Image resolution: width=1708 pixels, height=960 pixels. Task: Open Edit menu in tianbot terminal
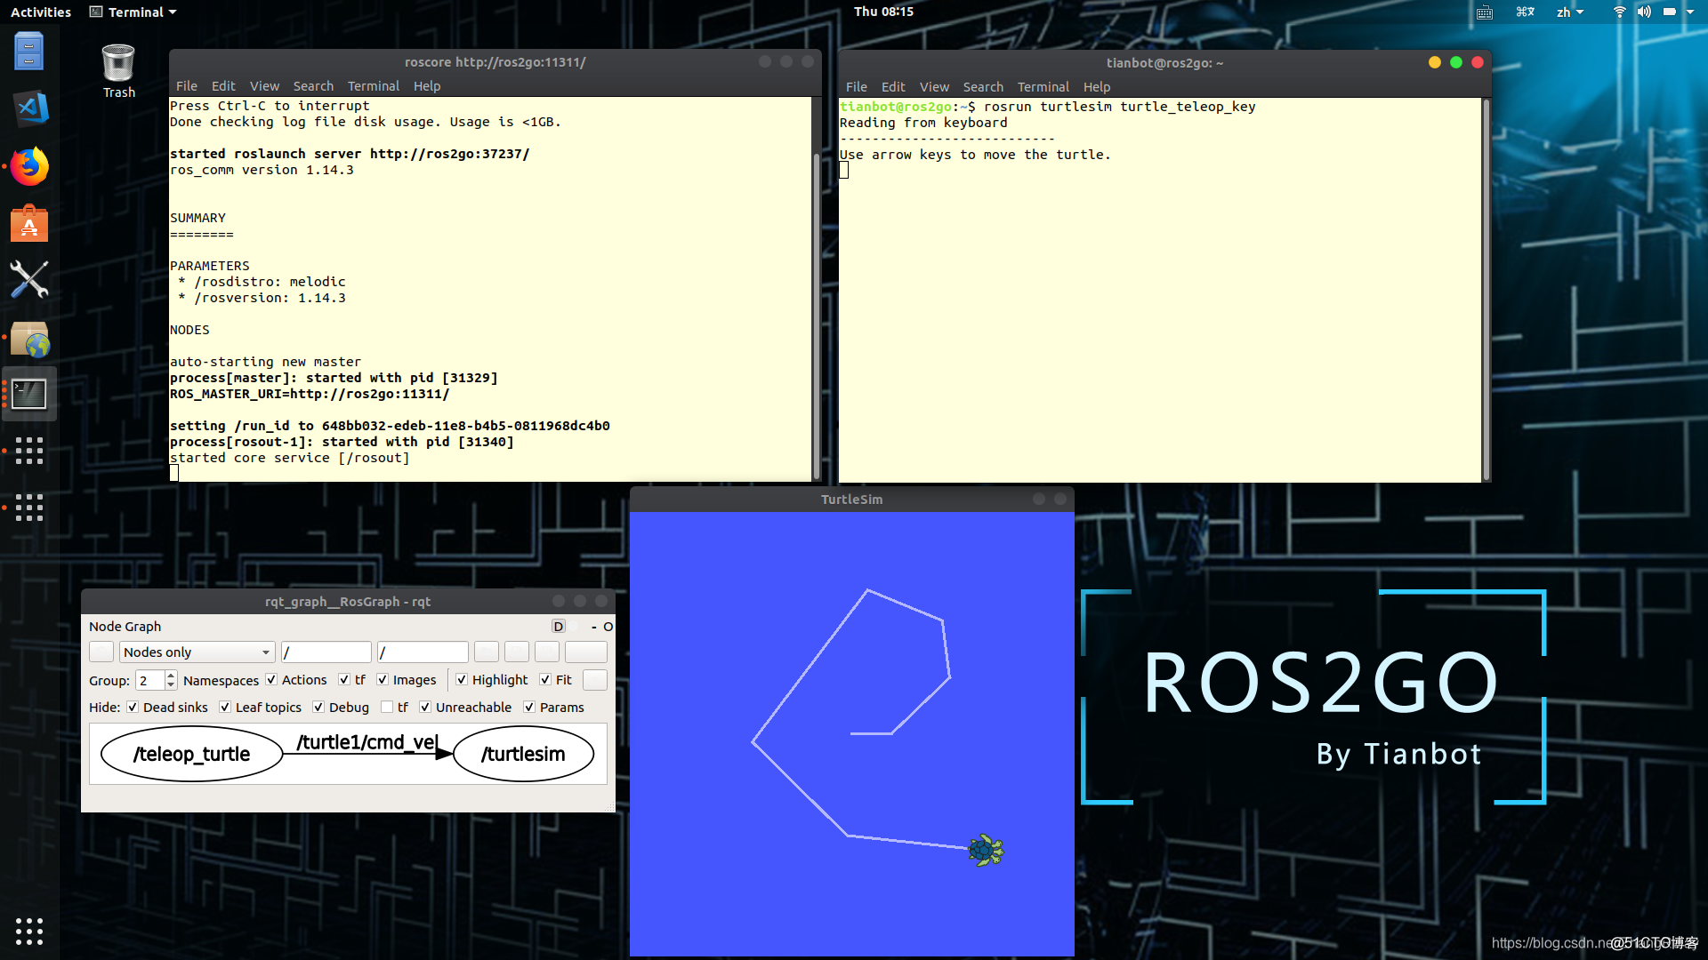pyautogui.click(x=892, y=87)
